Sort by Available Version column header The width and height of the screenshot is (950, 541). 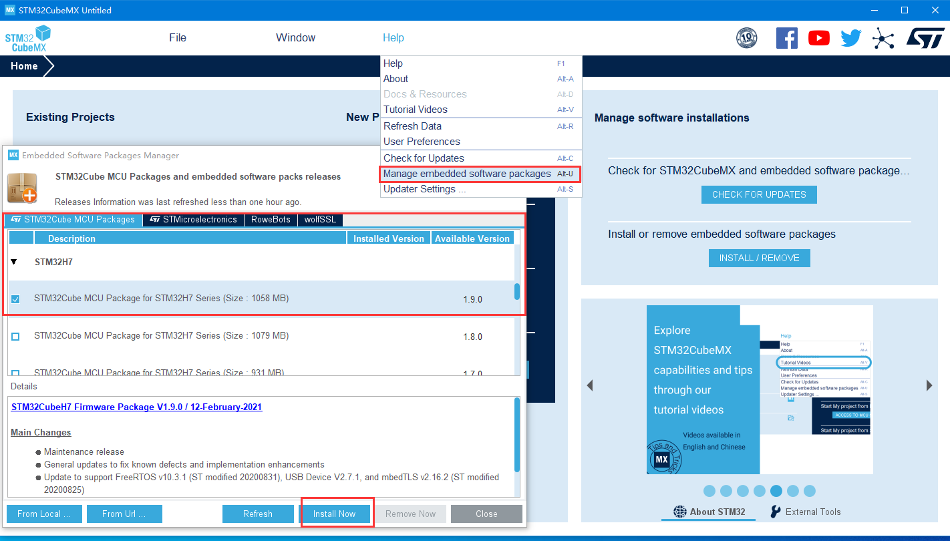click(472, 238)
